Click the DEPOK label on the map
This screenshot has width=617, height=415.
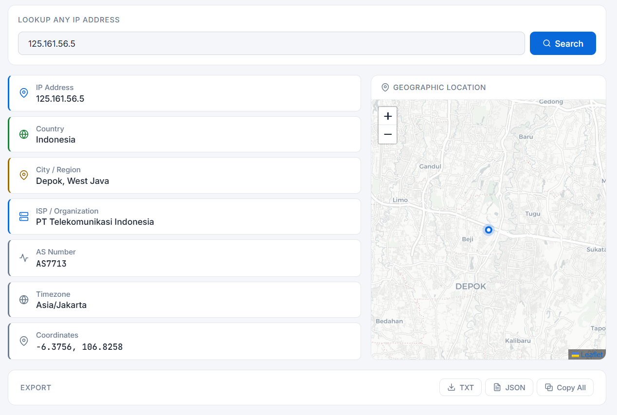coord(471,287)
